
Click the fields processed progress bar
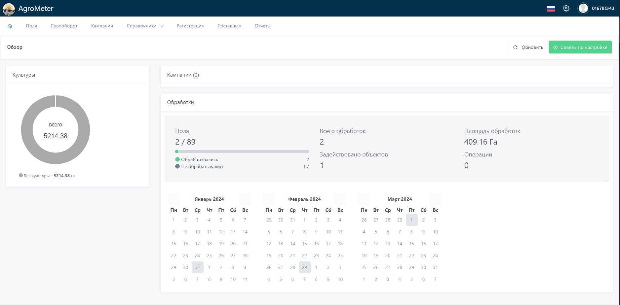pyautogui.click(x=242, y=152)
